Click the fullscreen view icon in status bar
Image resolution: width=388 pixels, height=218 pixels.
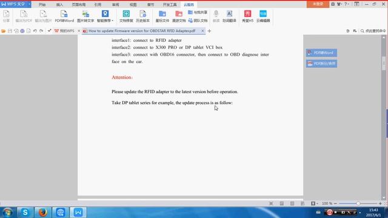click(271, 203)
